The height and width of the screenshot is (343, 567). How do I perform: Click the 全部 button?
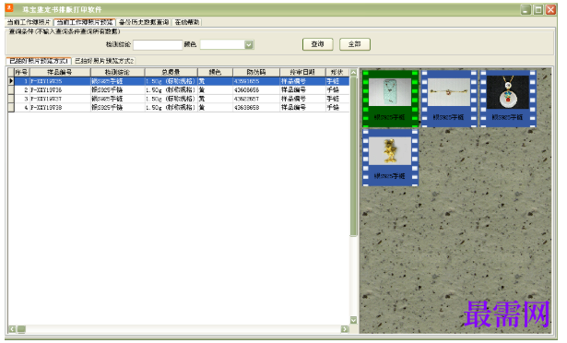[x=355, y=44]
